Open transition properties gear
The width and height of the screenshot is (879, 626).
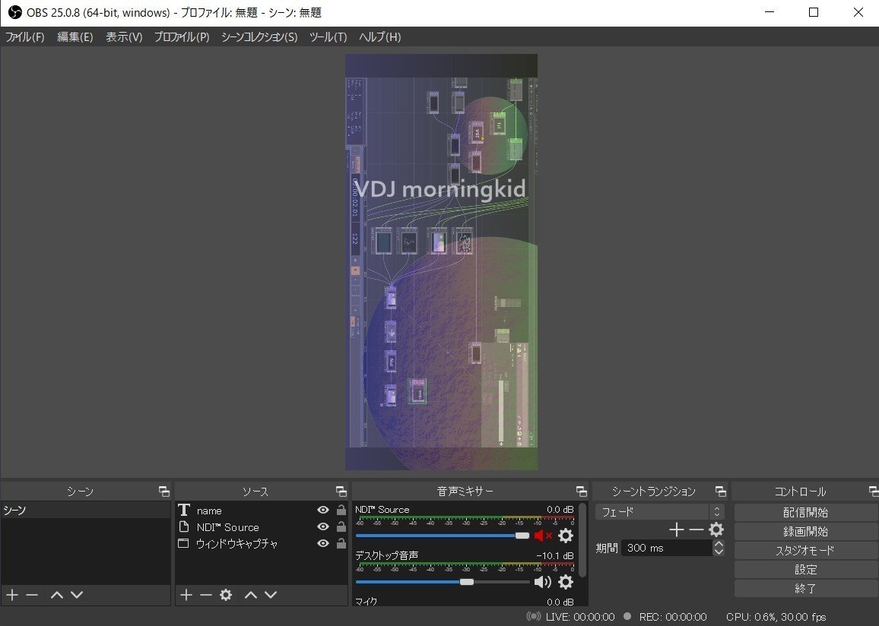coord(716,530)
